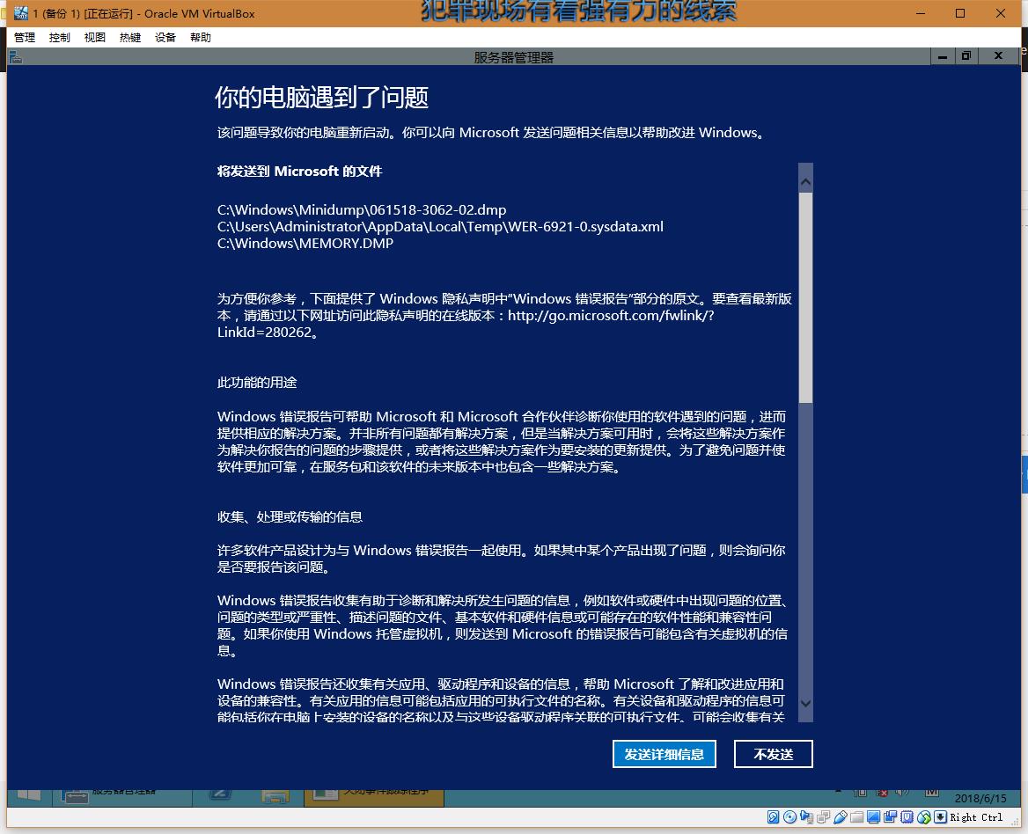The image size is (1028, 834).
Task: Click the guest taskbar File Explorer icon
Action: [275, 796]
